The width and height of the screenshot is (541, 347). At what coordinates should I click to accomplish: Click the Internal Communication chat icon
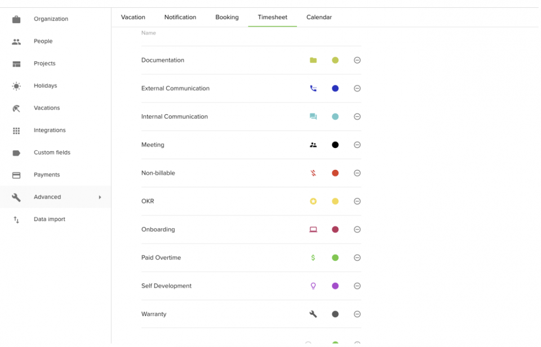313,117
